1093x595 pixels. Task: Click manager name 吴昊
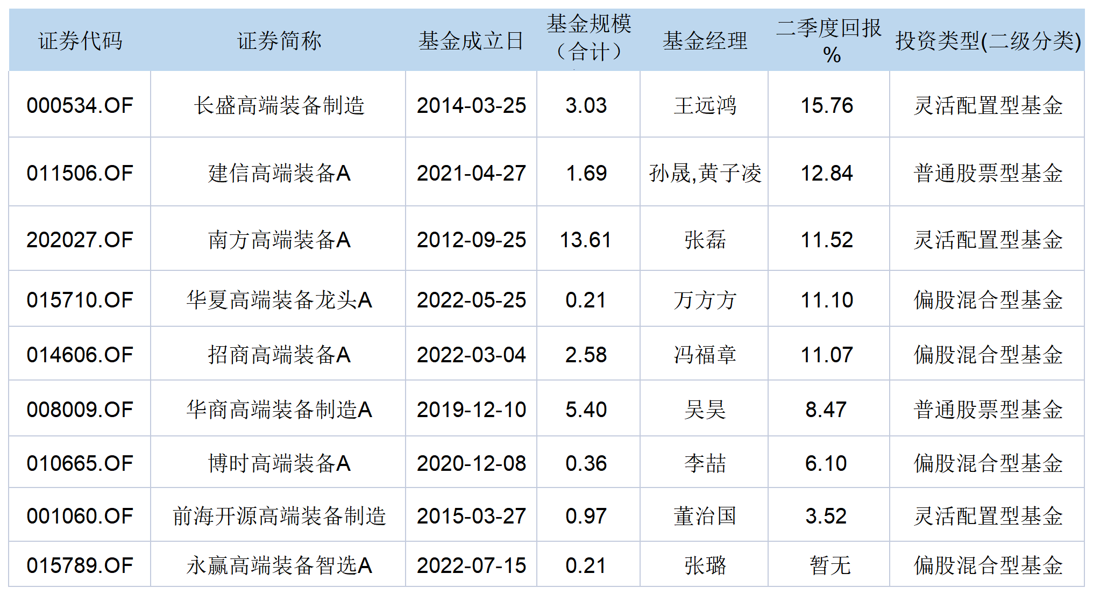point(705,410)
